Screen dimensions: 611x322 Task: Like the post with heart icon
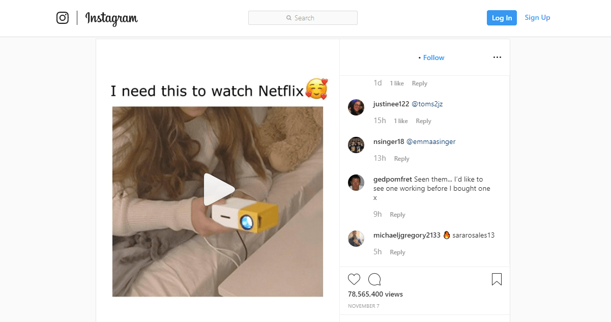tap(354, 279)
